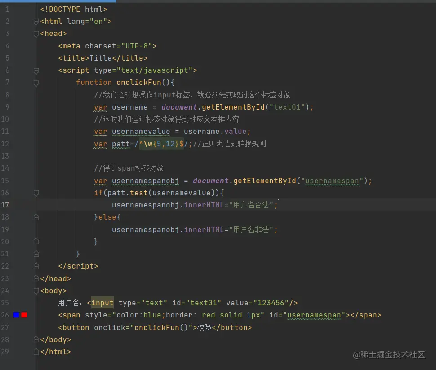Click the closing </html> tag

pos(56,352)
